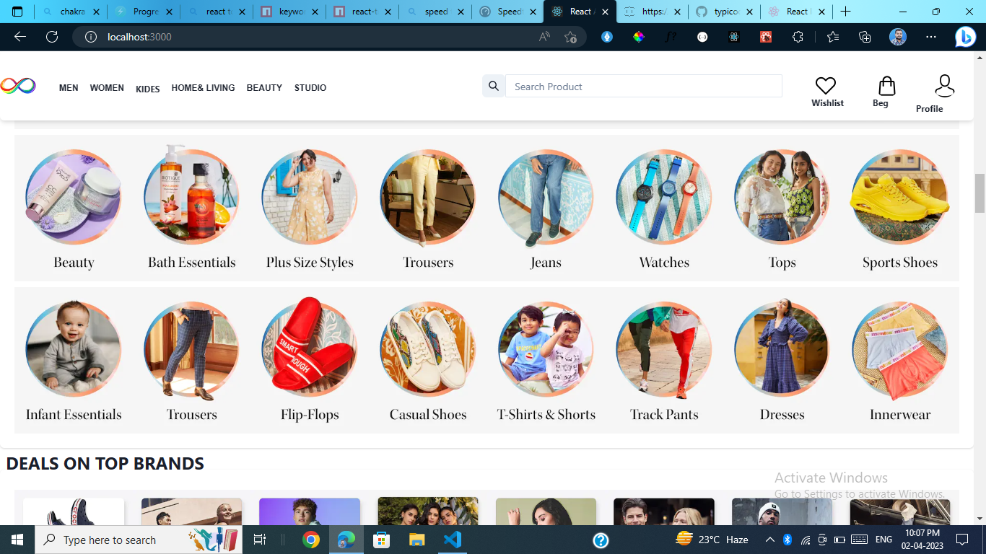Open the WOMEN menu
986x554 pixels.
click(107, 88)
